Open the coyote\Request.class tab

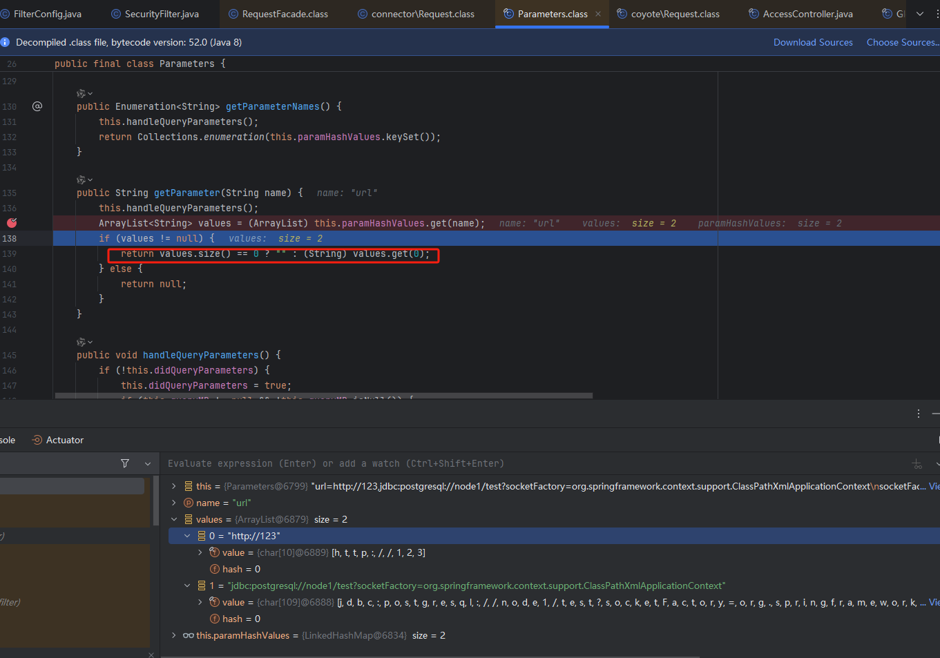(669, 14)
